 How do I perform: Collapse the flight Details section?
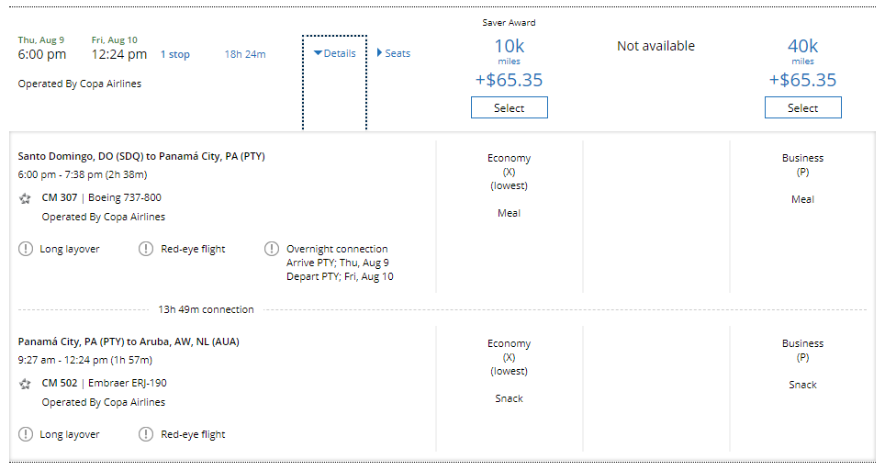pyautogui.click(x=334, y=53)
